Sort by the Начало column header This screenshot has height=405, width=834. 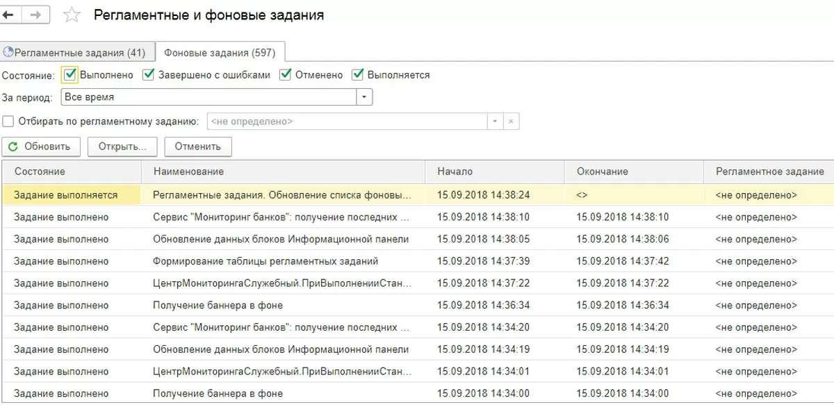point(455,172)
